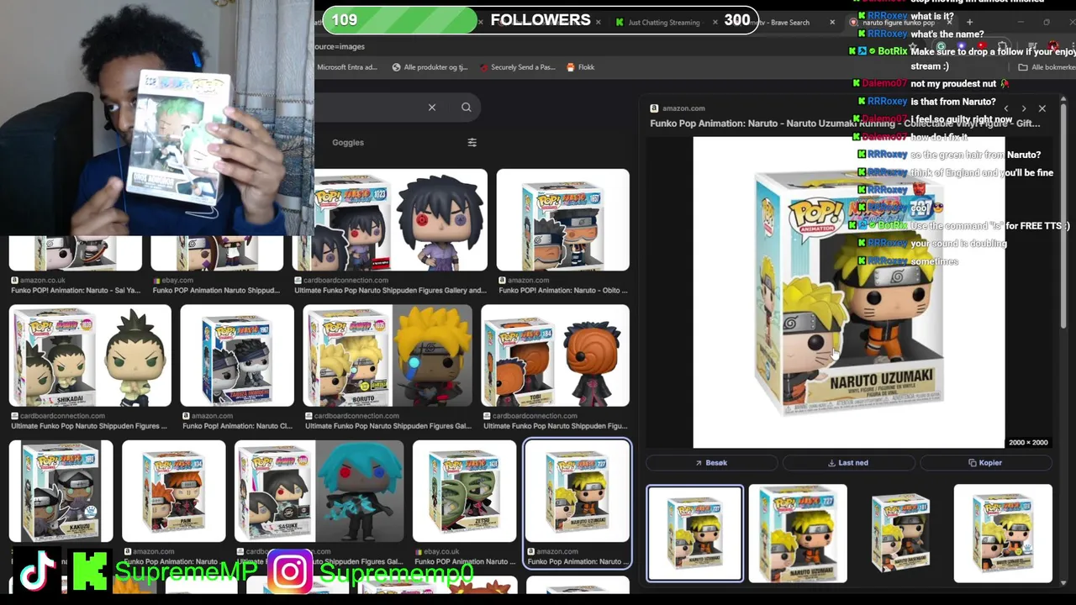Switch to Just Chatting Streaming tab

pos(663,22)
